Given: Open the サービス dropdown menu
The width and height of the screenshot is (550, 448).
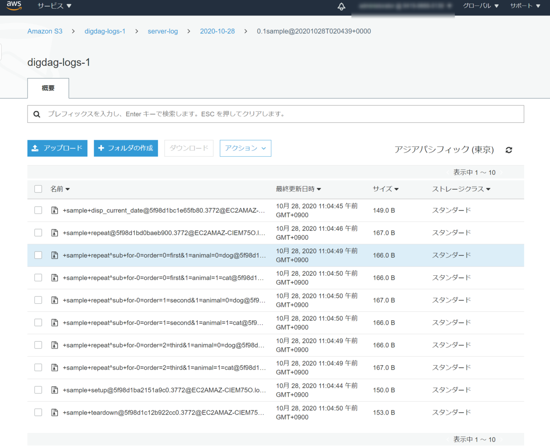Looking at the screenshot, I should click(55, 6).
